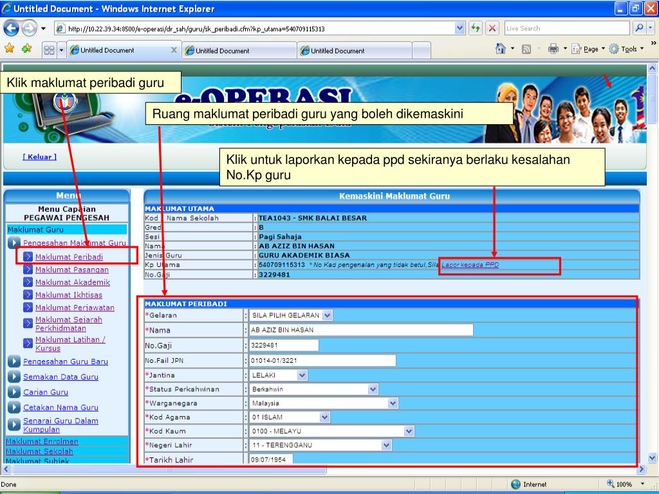The height and width of the screenshot is (494, 659).
Task: Click the Quick Tabs grid icon
Action: (49, 50)
